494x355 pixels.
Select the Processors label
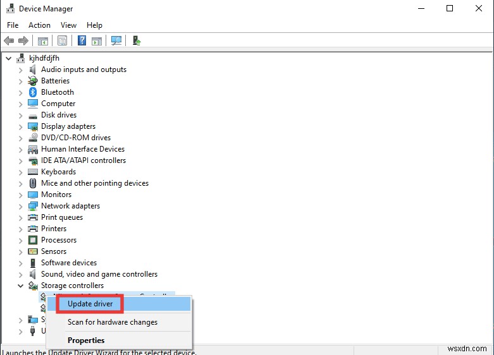59,240
